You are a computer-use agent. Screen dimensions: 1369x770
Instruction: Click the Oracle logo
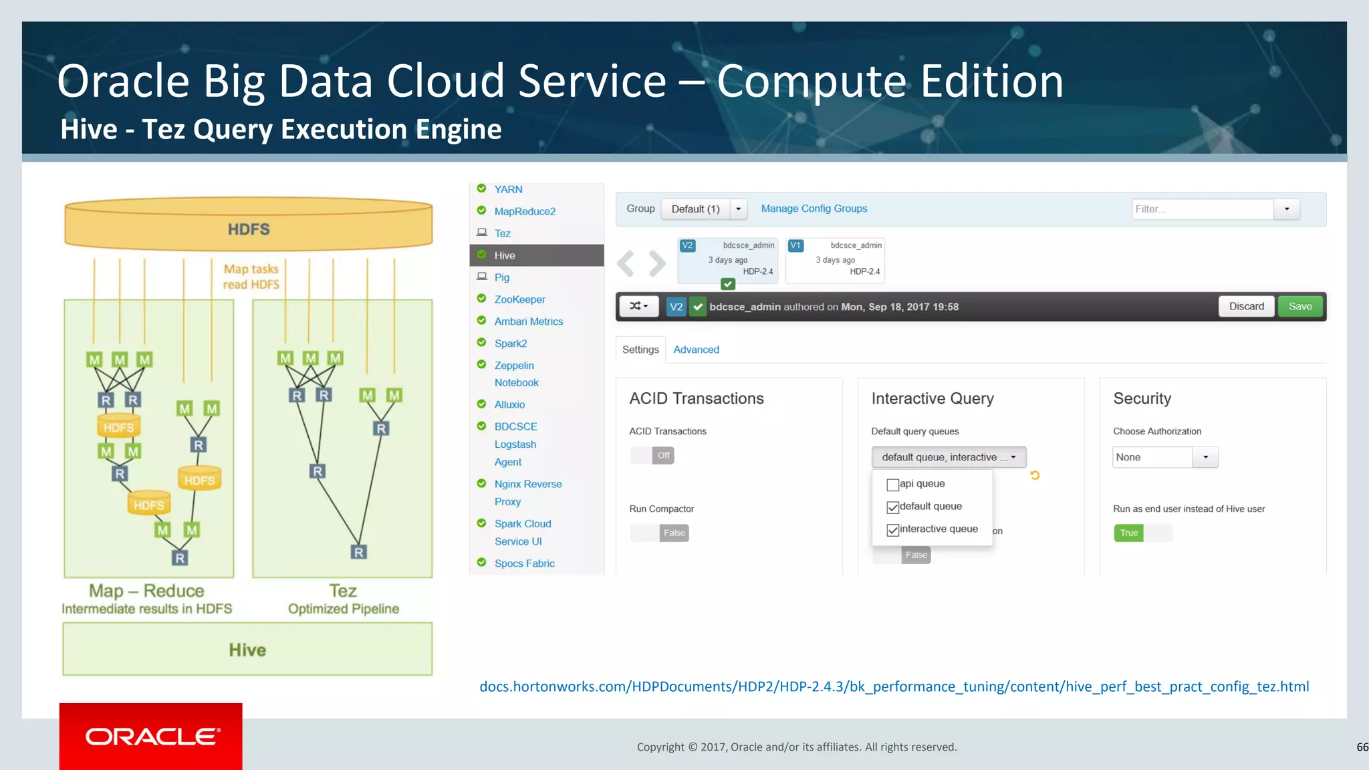click(151, 737)
